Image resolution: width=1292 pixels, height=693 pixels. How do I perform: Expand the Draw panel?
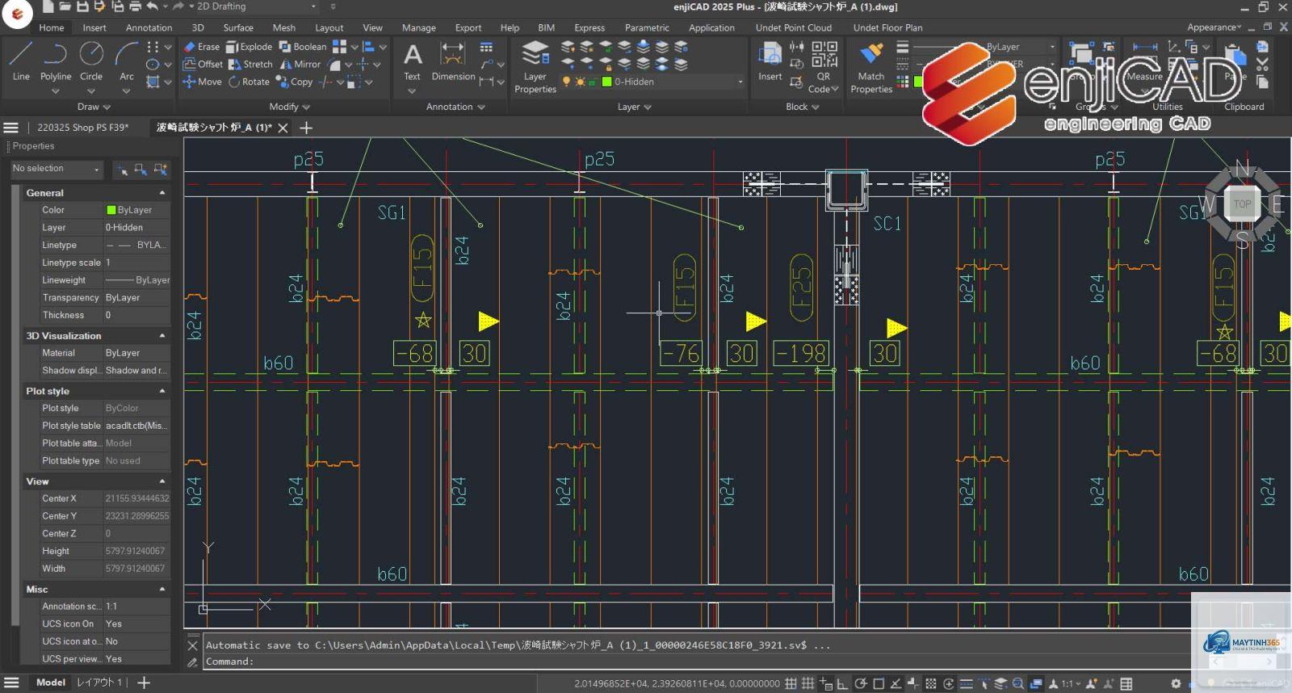tap(94, 107)
